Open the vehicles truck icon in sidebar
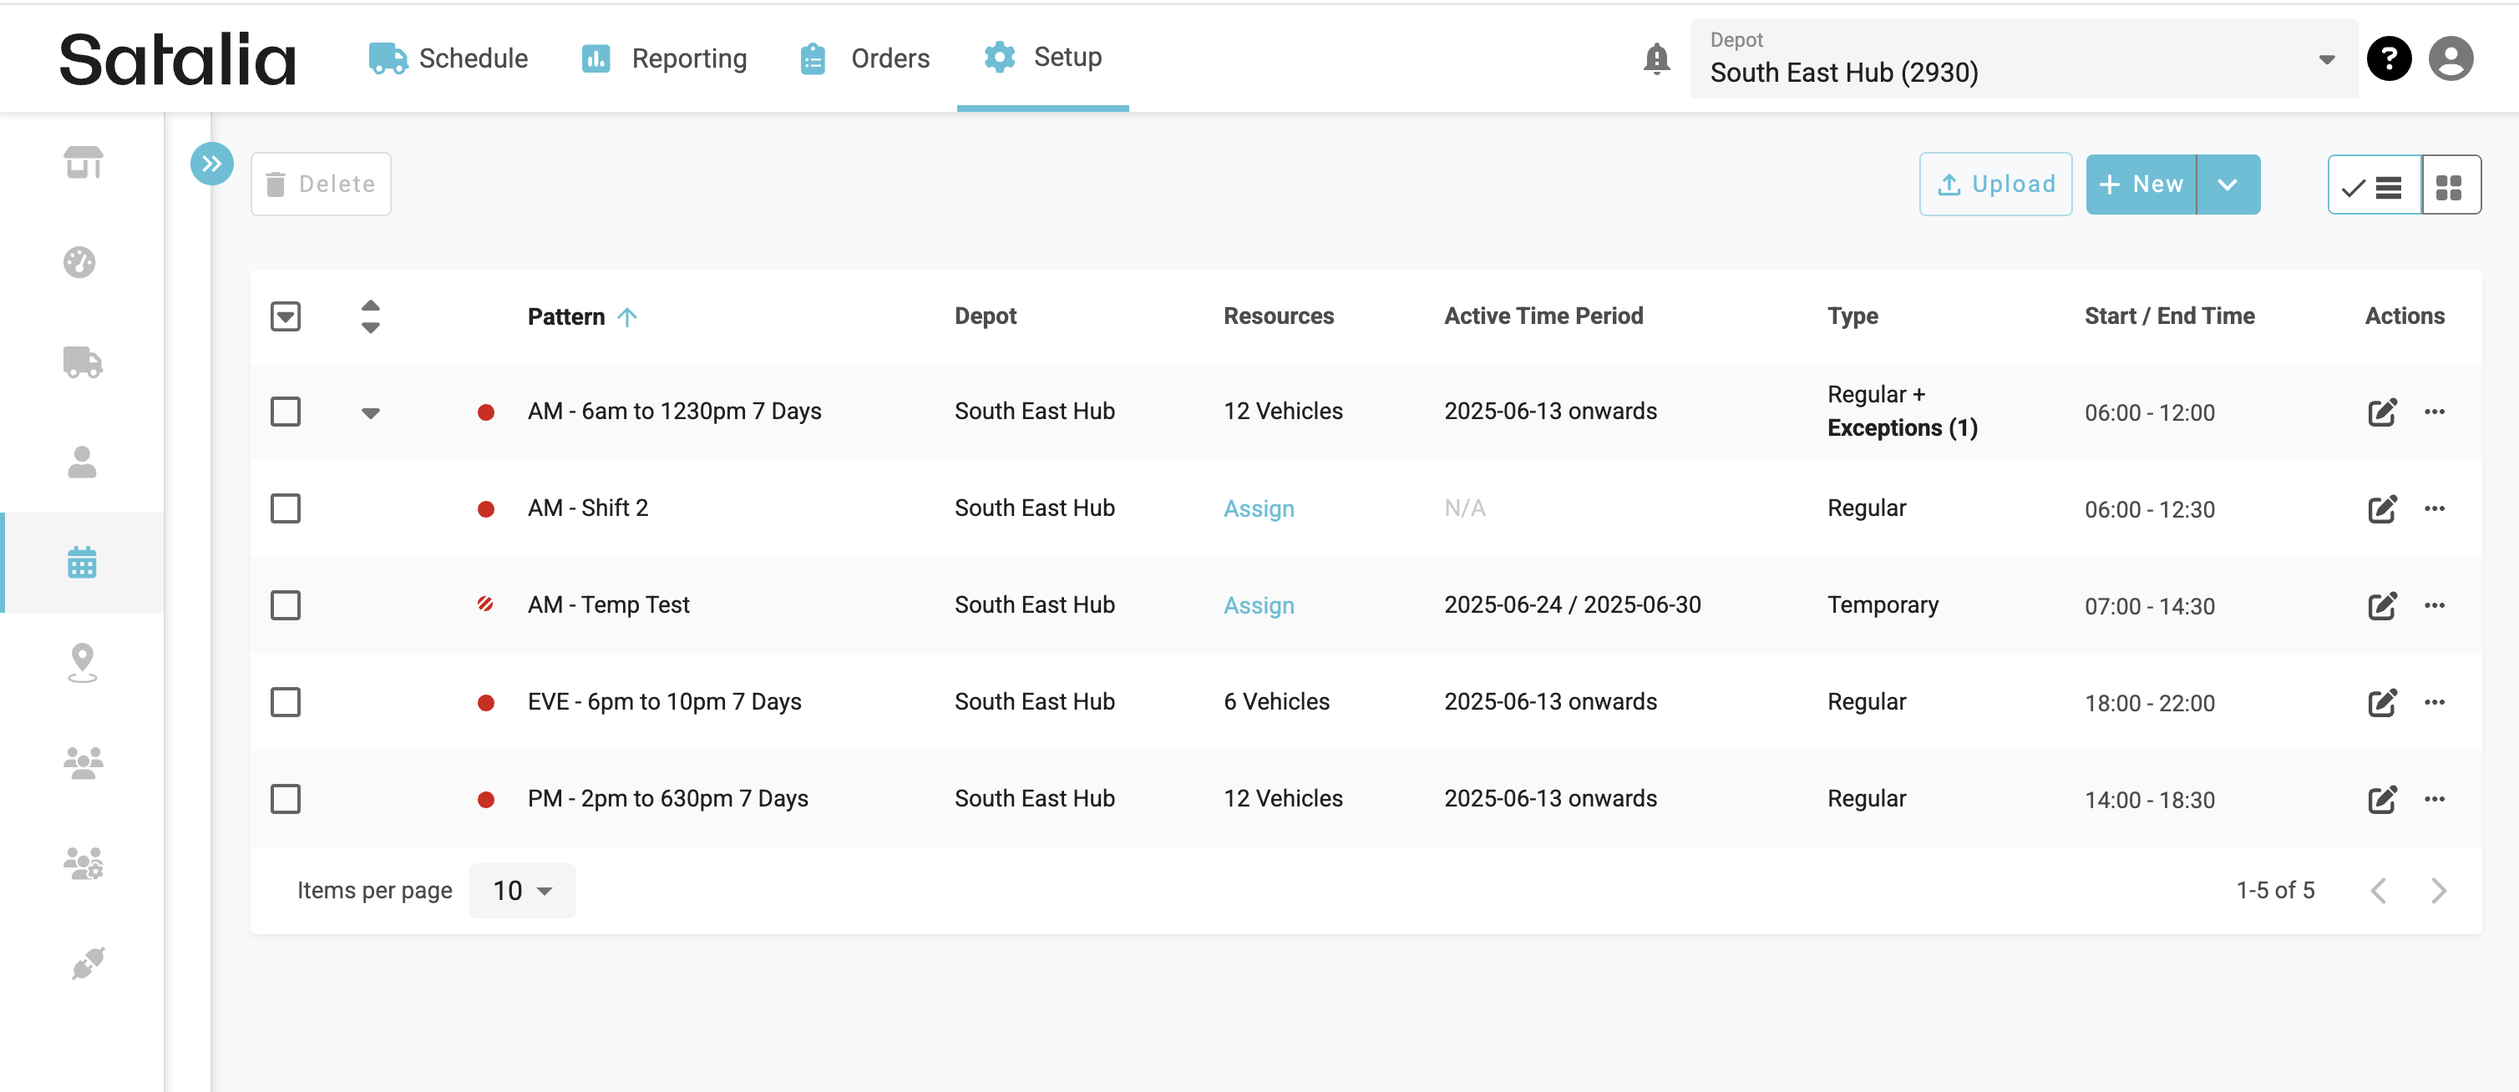The height and width of the screenshot is (1092, 2519). pyautogui.click(x=82, y=362)
